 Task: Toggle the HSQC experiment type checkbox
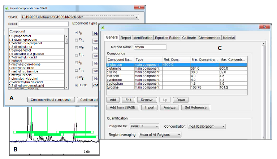[x=76, y=85]
